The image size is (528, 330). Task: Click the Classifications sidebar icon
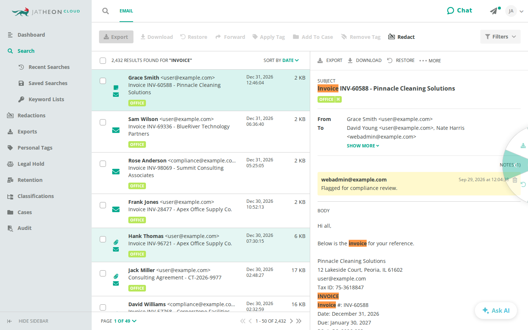tap(10, 196)
